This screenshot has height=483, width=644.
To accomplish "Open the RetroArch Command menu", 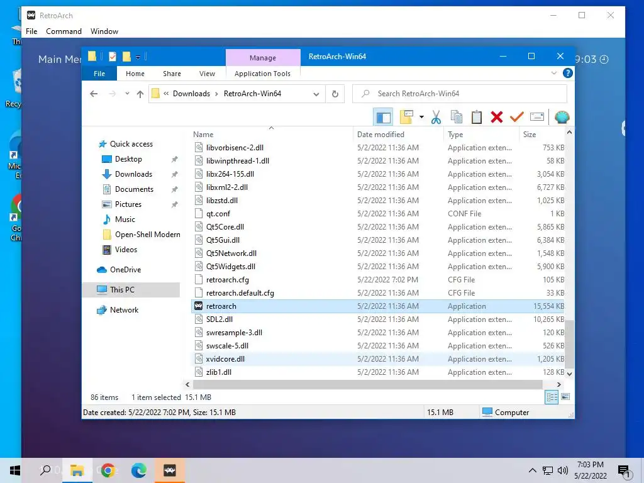I will click(64, 31).
